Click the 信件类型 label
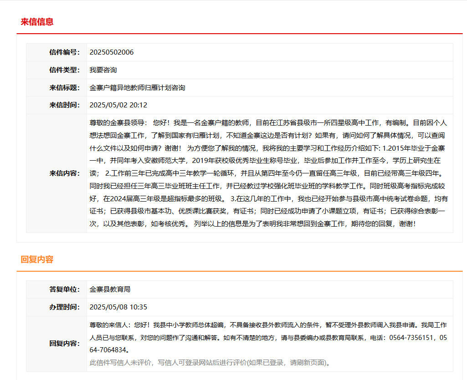This screenshot has width=467, height=380. pyautogui.click(x=64, y=70)
